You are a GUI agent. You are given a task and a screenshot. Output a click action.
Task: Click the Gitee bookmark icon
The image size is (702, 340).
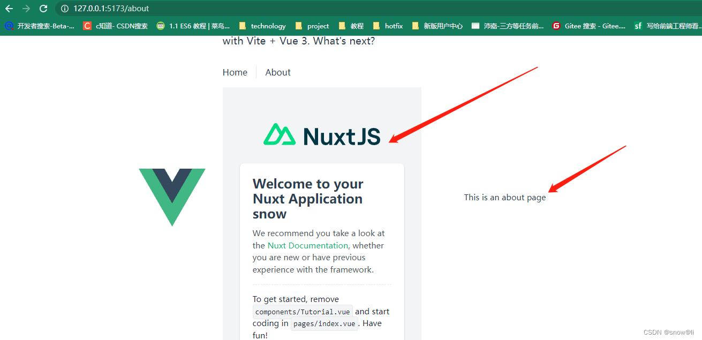tap(556, 25)
